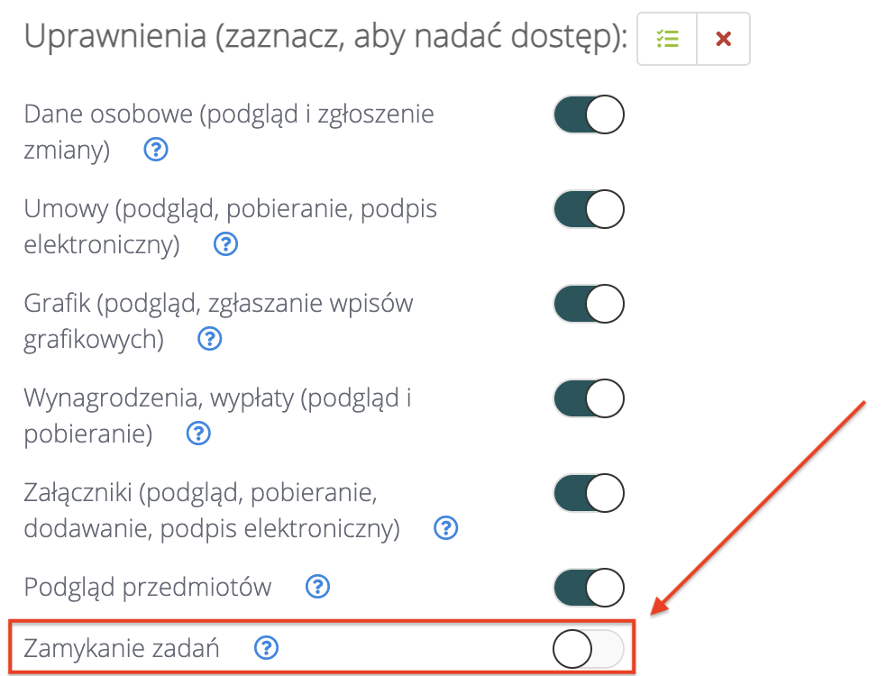Switch off the Załączniki permission
The image size is (887, 676).
click(589, 494)
